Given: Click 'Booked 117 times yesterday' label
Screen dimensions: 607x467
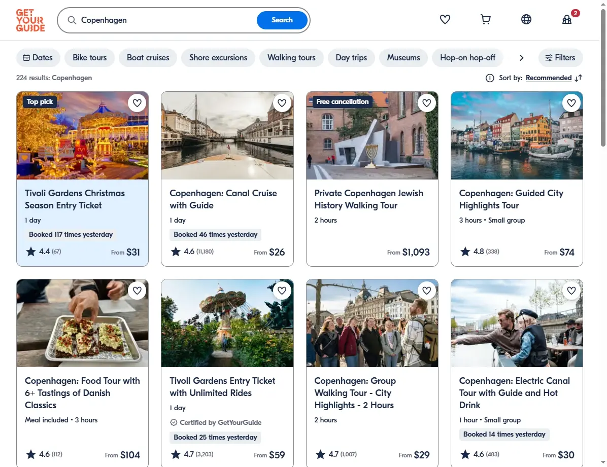Looking at the screenshot, I should (x=71, y=234).
